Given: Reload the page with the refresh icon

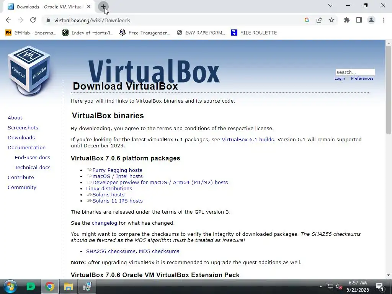Looking at the screenshot, I should (33, 20).
